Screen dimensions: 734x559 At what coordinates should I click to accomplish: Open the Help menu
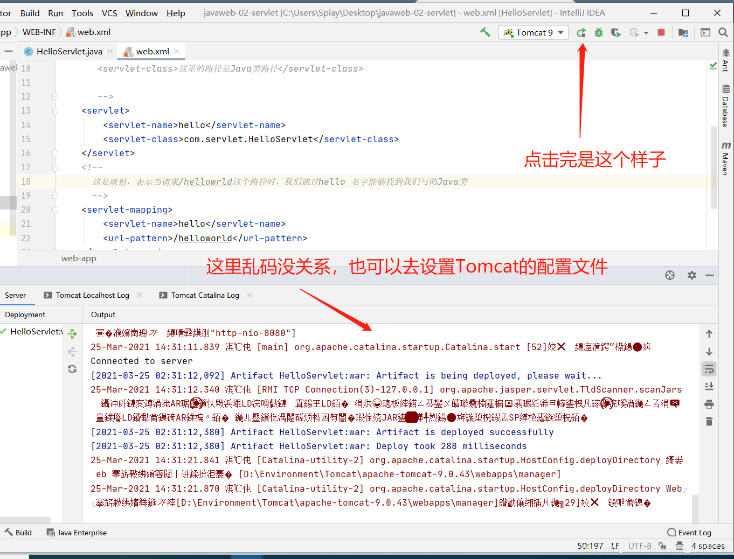[x=176, y=13]
